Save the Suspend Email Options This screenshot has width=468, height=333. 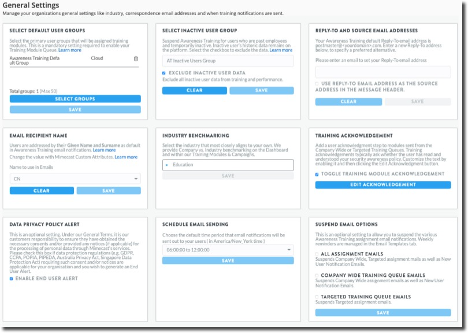tap(383, 312)
